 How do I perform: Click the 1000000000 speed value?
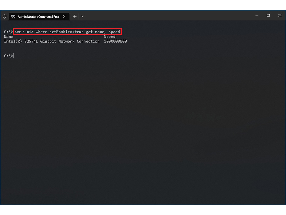pos(115,41)
